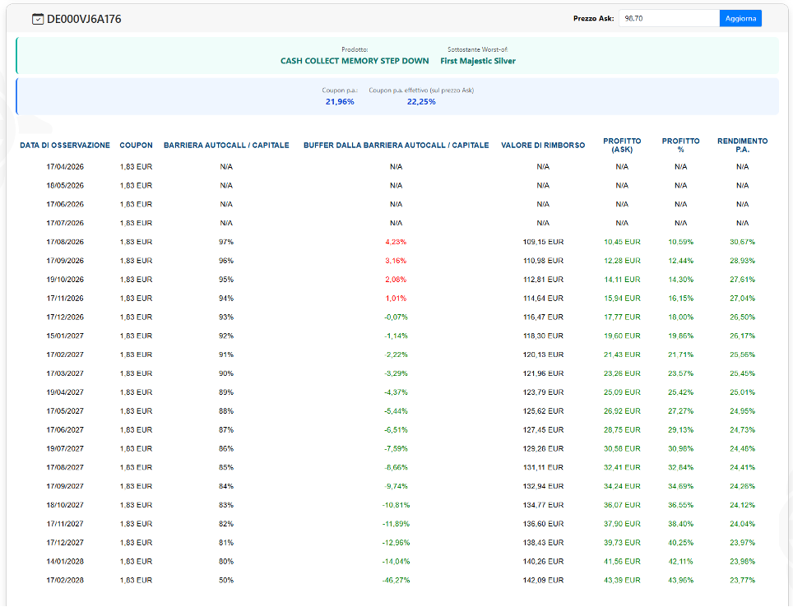Click the Coupon column header
Viewport: 793px width, 607px height.
click(x=136, y=146)
